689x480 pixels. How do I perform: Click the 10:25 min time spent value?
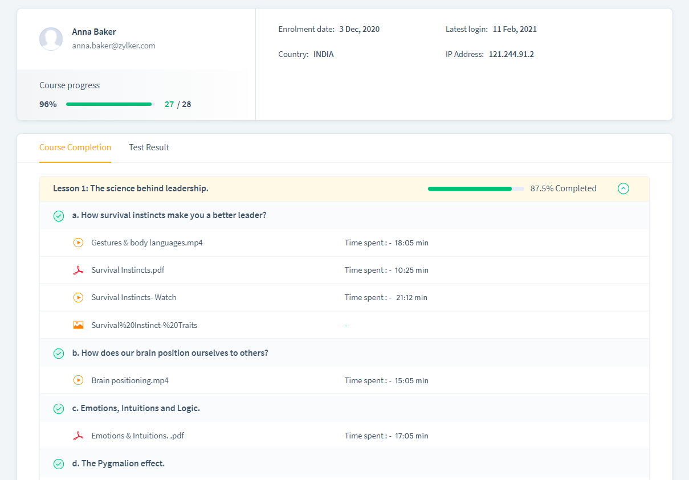coord(411,270)
